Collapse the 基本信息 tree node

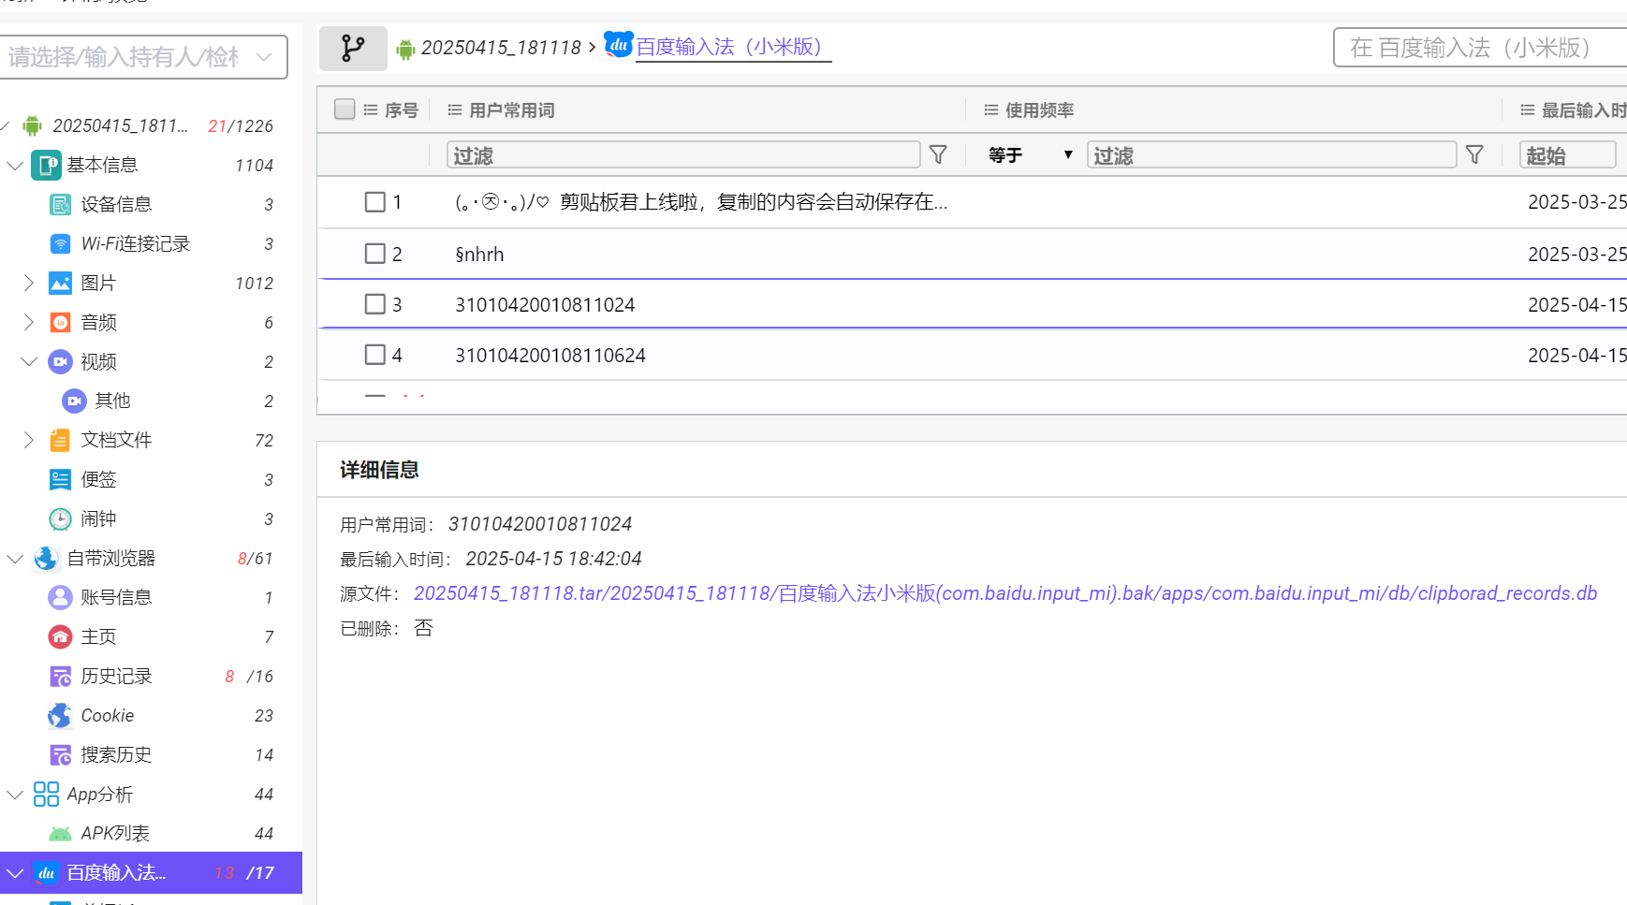15,166
